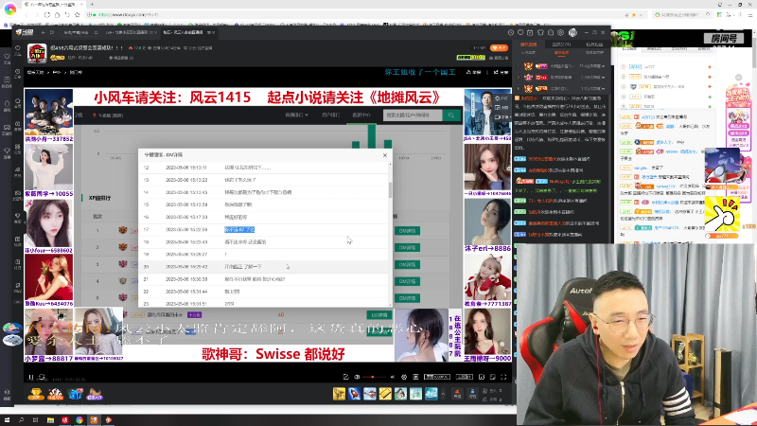Click row 20 in the DM details list

pyautogui.click(x=264, y=267)
